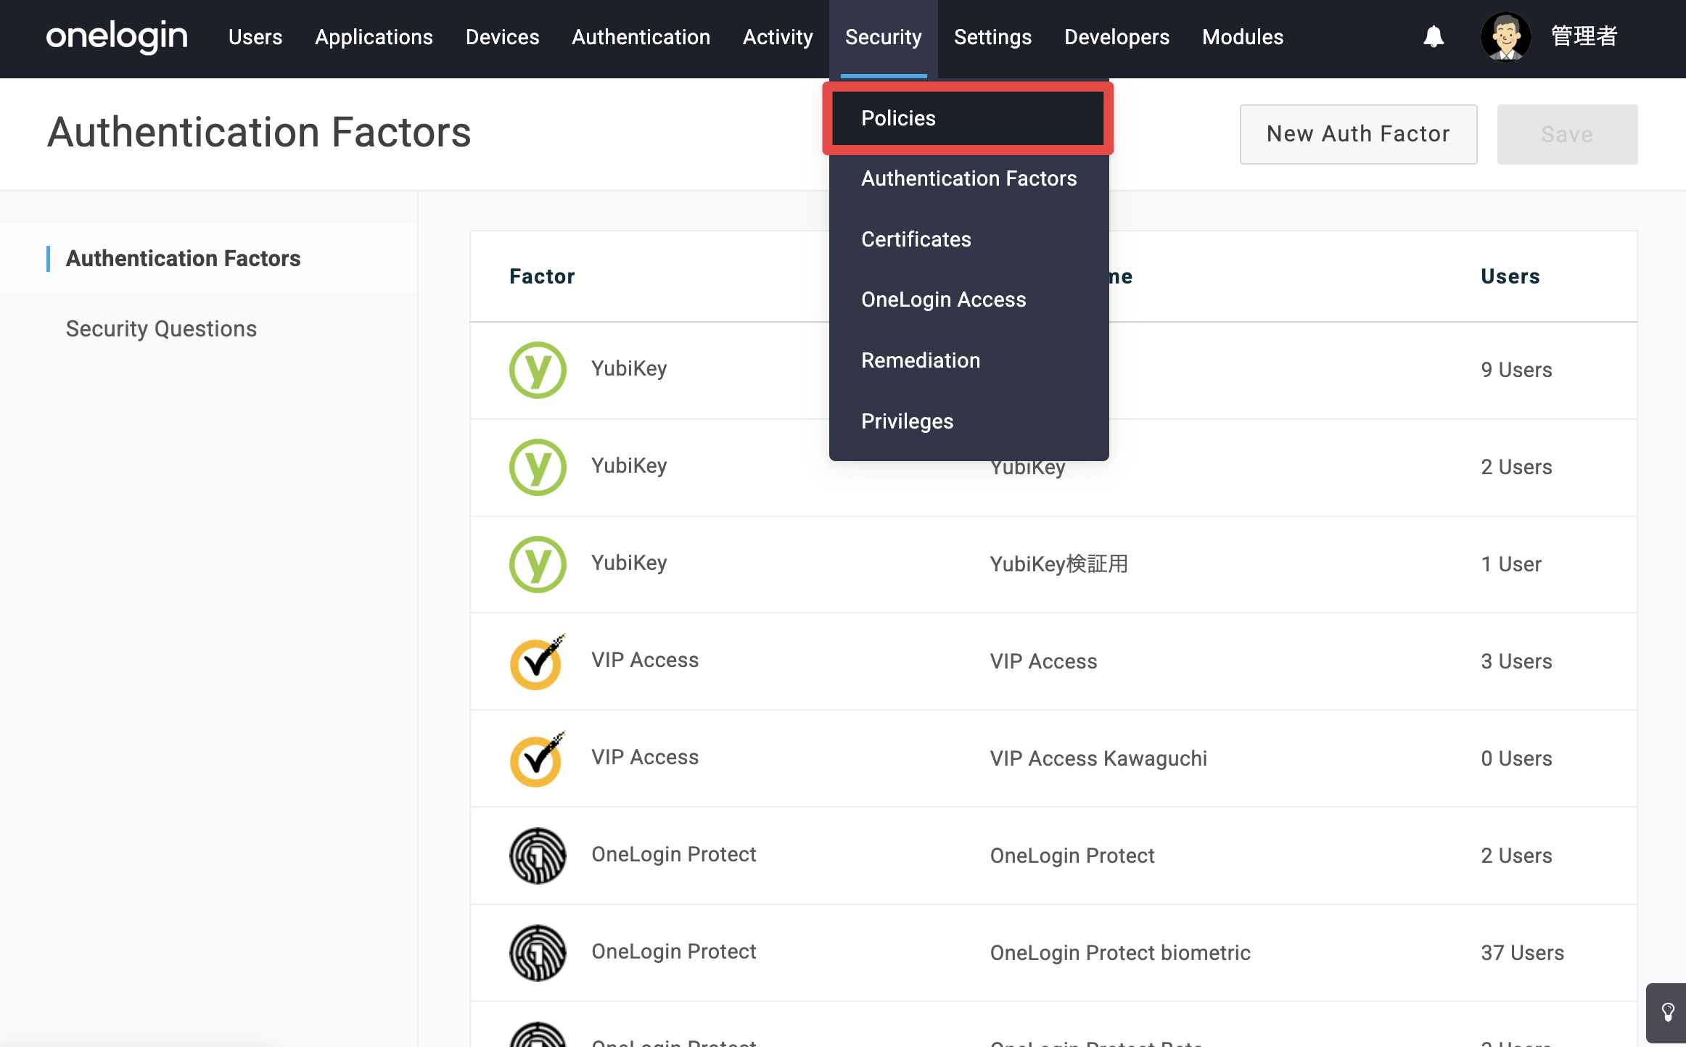Choose OneLogin Access menu entry

coord(969,299)
